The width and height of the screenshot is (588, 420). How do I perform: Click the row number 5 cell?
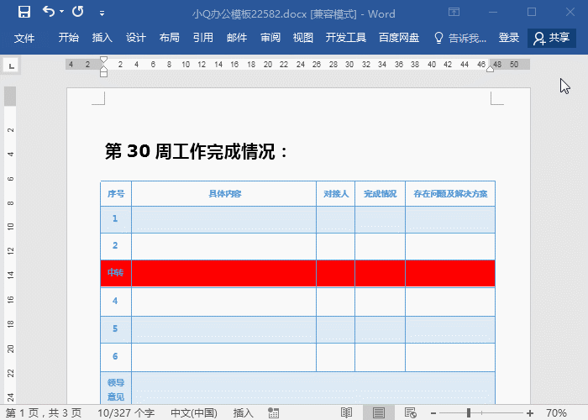(116, 329)
